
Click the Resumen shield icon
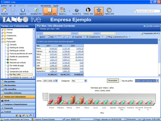(x=8, y=59)
